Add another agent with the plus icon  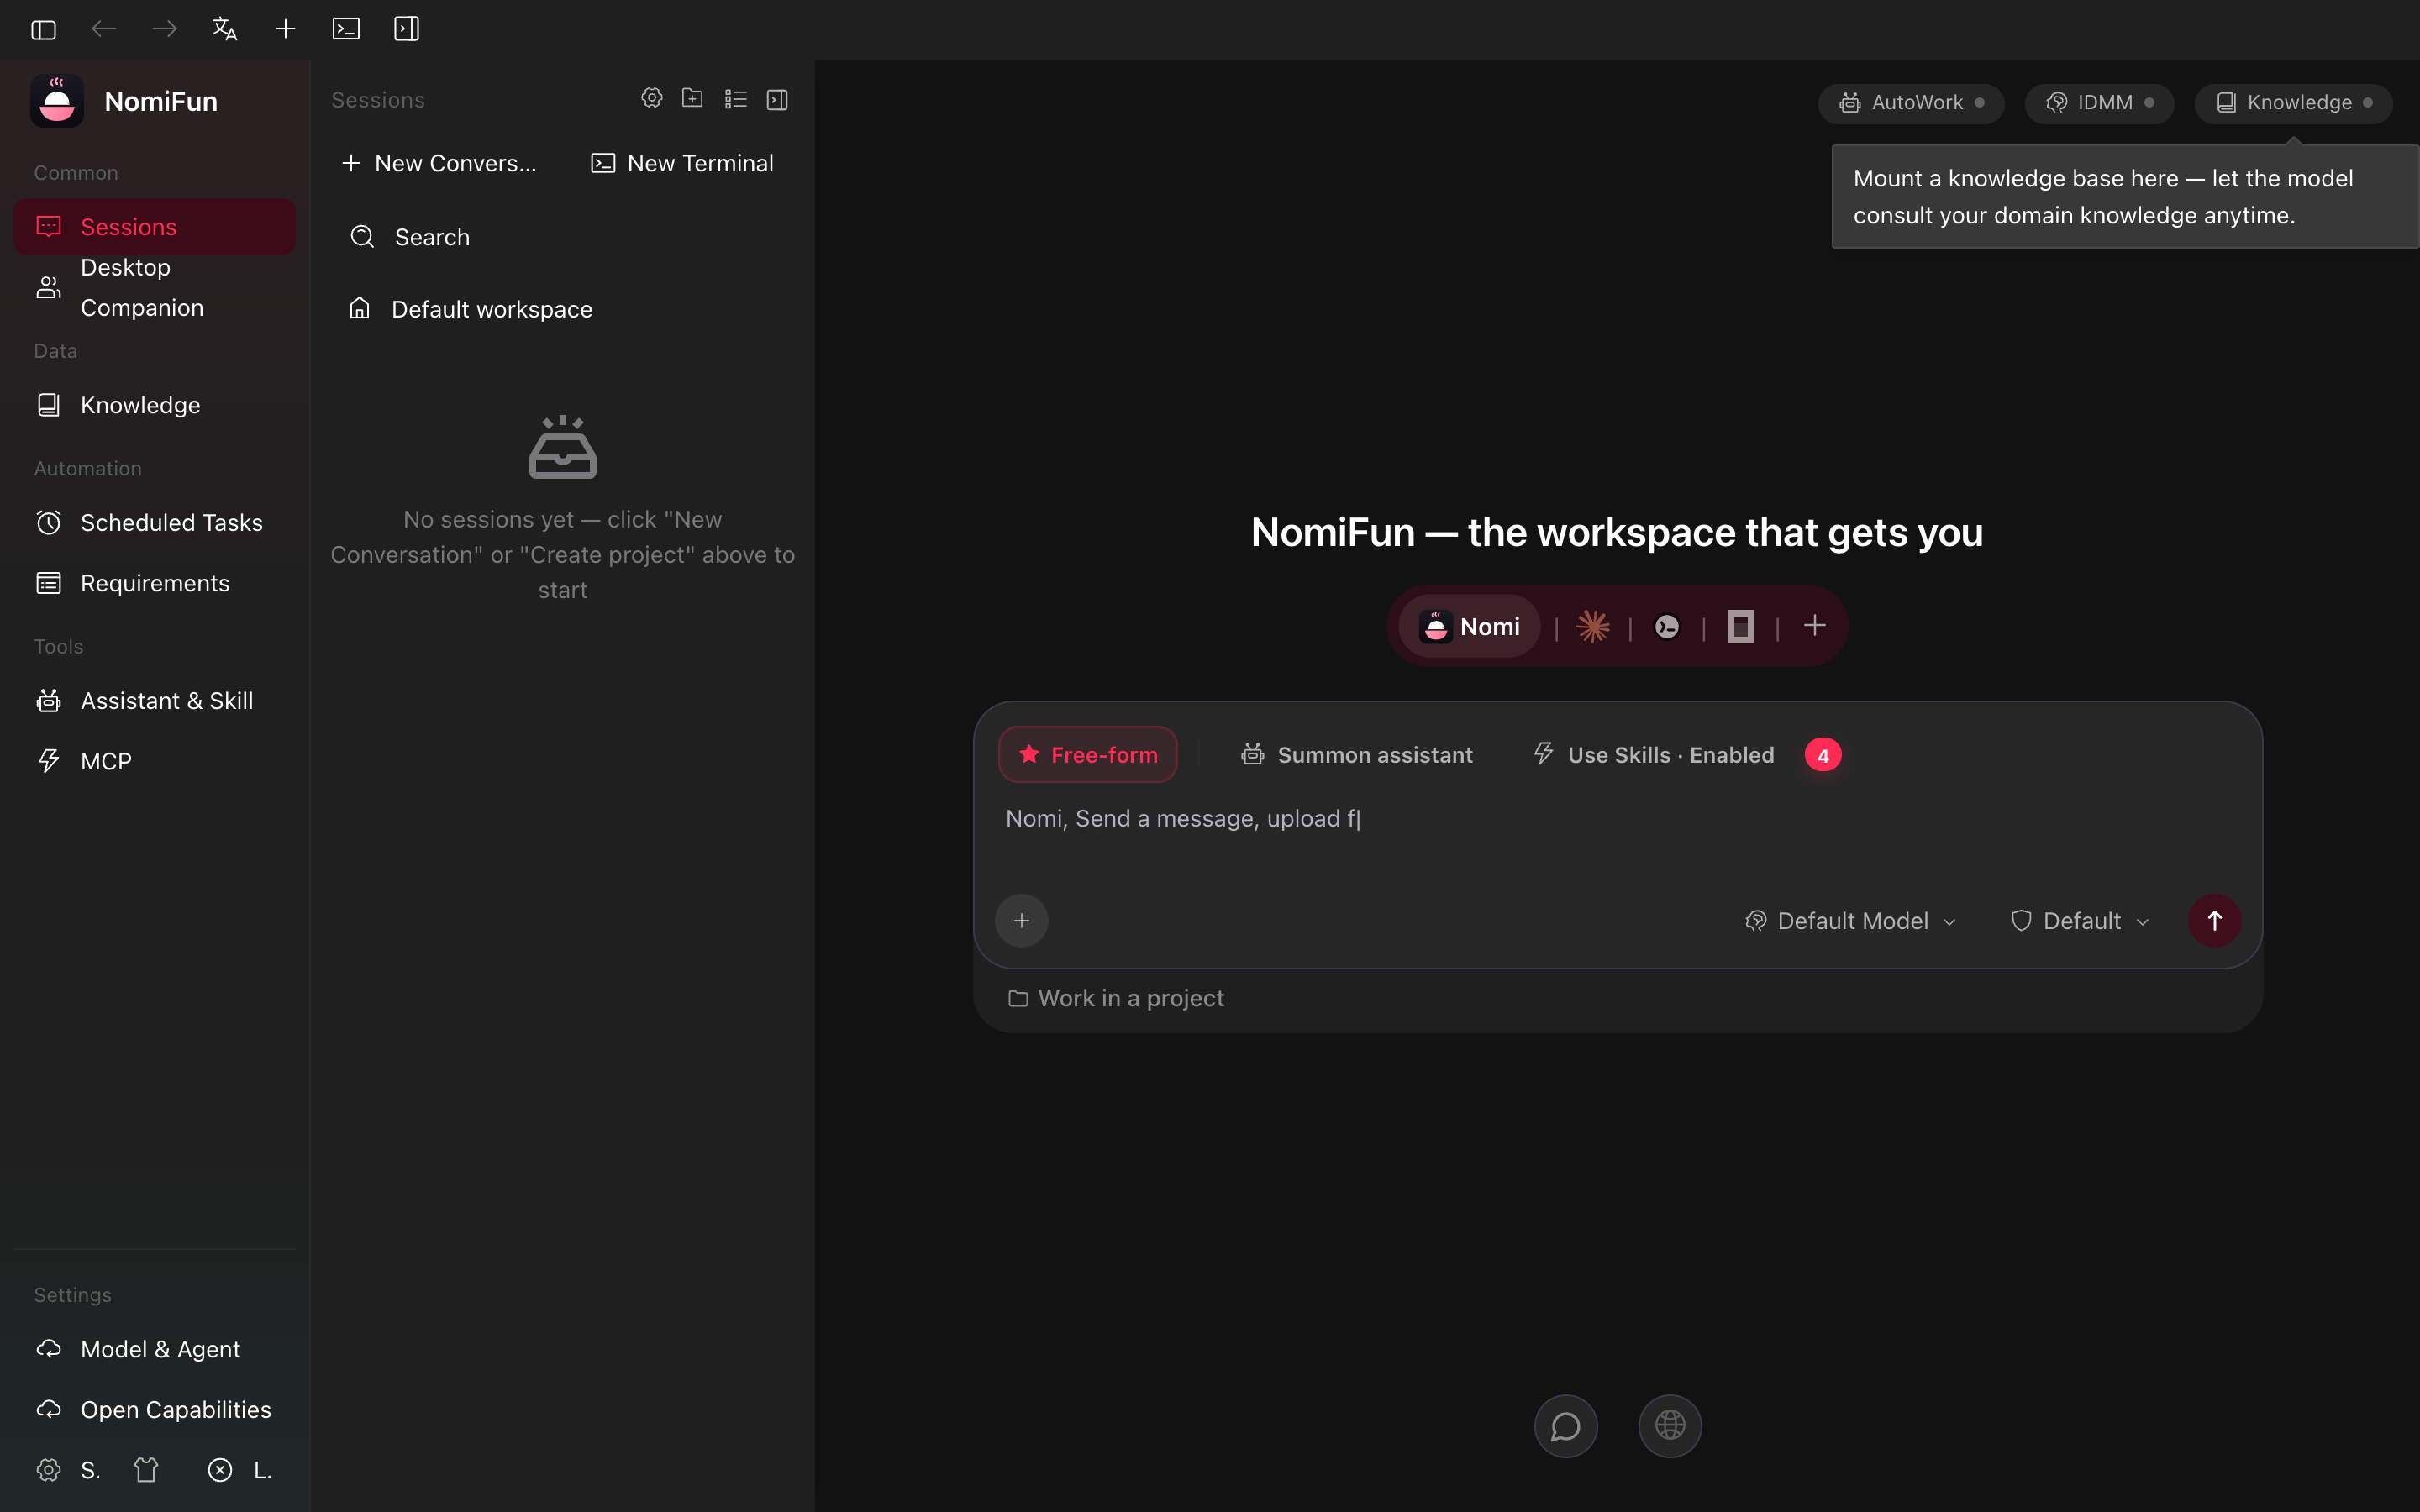(1815, 626)
